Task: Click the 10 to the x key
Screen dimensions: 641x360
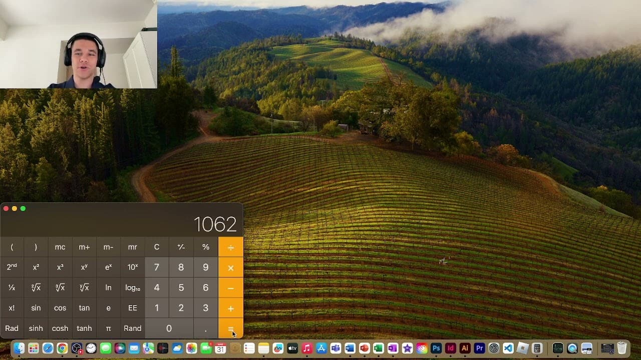Action: [133, 267]
